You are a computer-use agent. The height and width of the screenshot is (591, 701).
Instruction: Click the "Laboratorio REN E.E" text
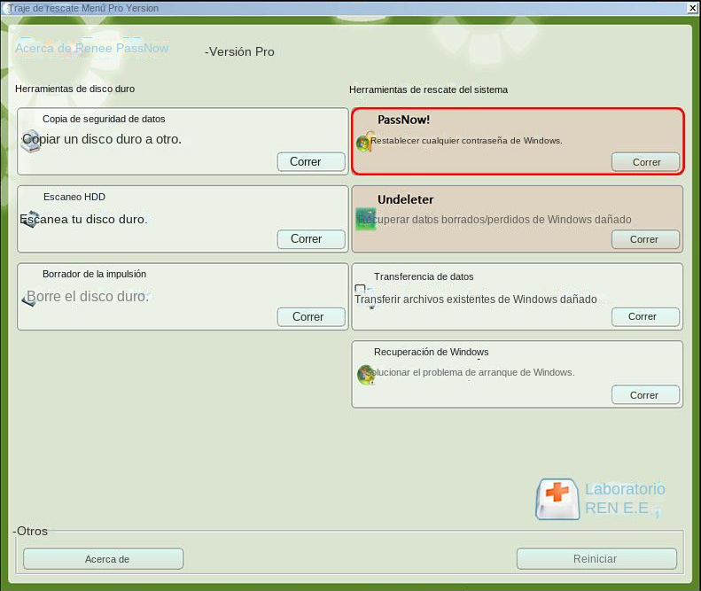pos(625,499)
